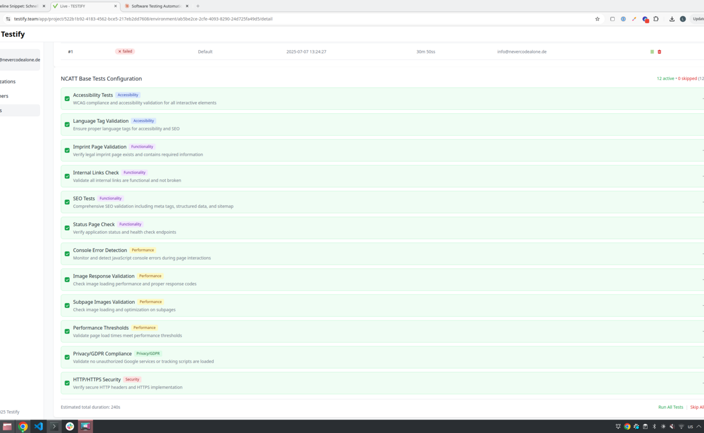Image resolution: width=704 pixels, height=433 pixels.
Task: Uncheck Console Error Detection test
Action: click(67, 254)
